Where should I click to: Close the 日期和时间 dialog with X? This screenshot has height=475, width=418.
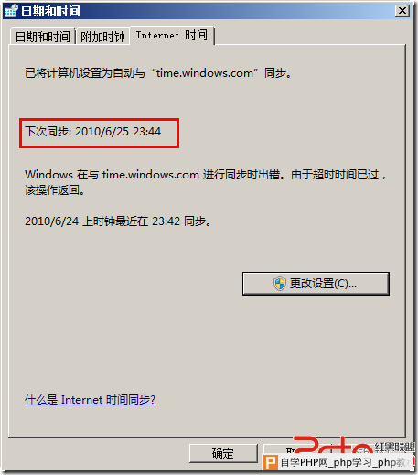(402, 11)
